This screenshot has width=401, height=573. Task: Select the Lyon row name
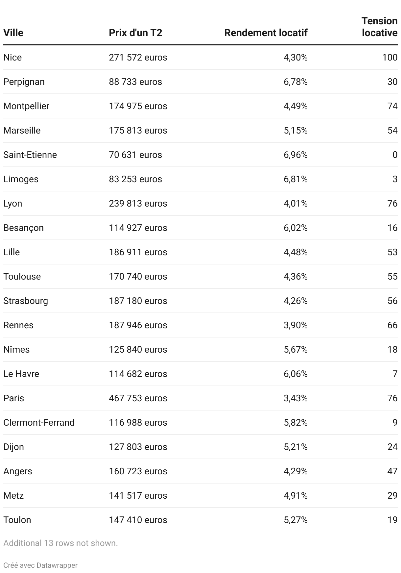[x=13, y=203]
